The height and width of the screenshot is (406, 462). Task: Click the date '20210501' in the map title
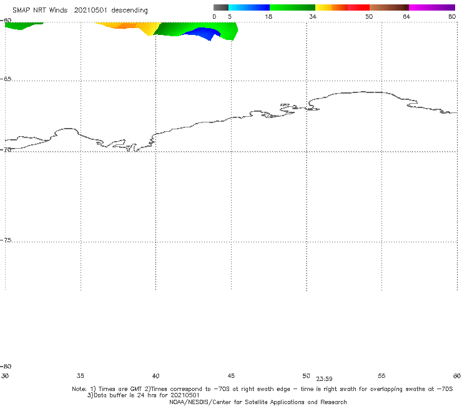pos(91,11)
